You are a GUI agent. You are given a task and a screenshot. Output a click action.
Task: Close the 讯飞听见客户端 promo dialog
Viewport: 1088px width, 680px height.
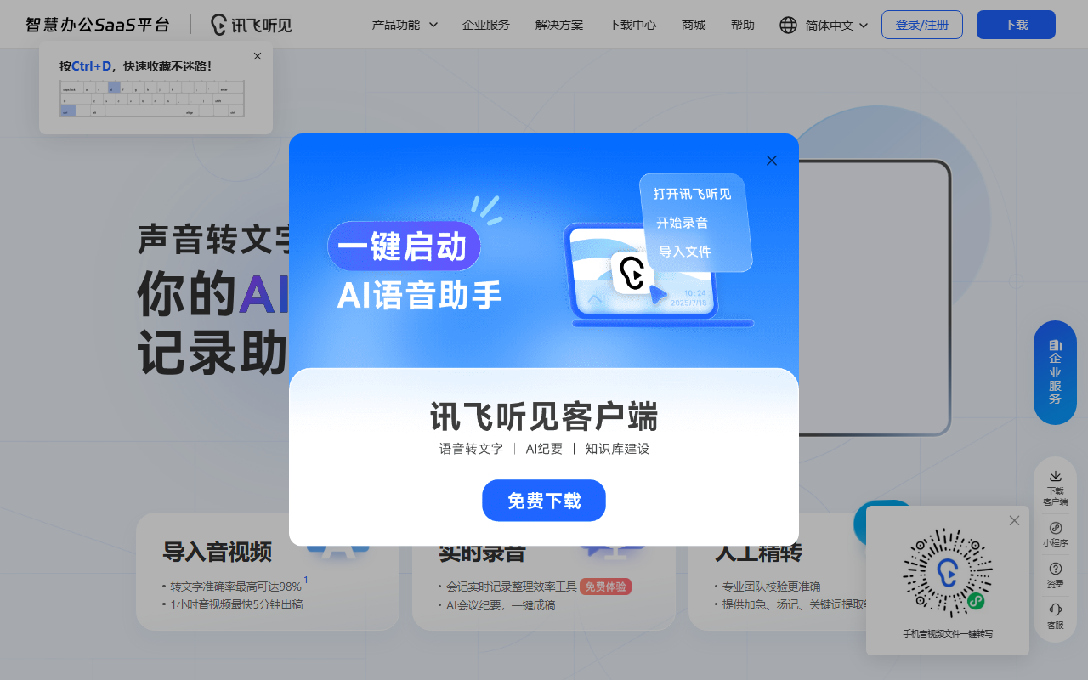[x=772, y=160]
